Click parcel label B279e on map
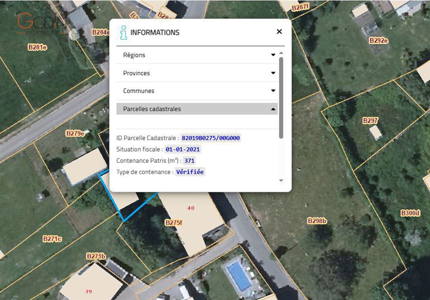 (x=75, y=133)
